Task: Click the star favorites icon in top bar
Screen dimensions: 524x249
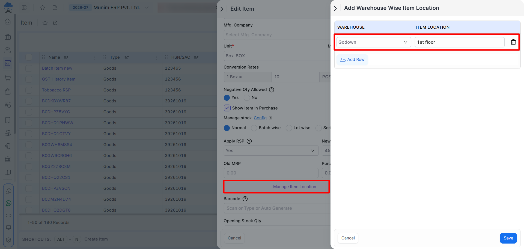Action: (42, 8)
